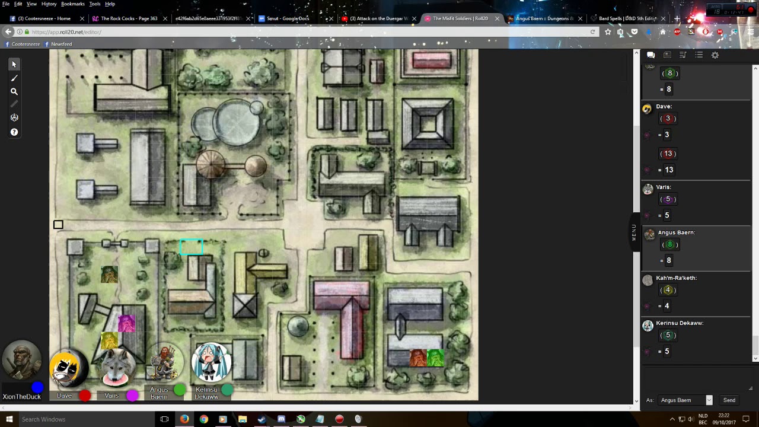
Task: Open the Jukebox tab icon
Action: pyautogui.click(x=683, y=55)
